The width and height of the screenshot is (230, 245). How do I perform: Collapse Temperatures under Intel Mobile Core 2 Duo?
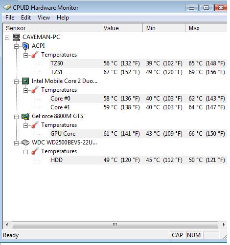(x=25, y=90)
